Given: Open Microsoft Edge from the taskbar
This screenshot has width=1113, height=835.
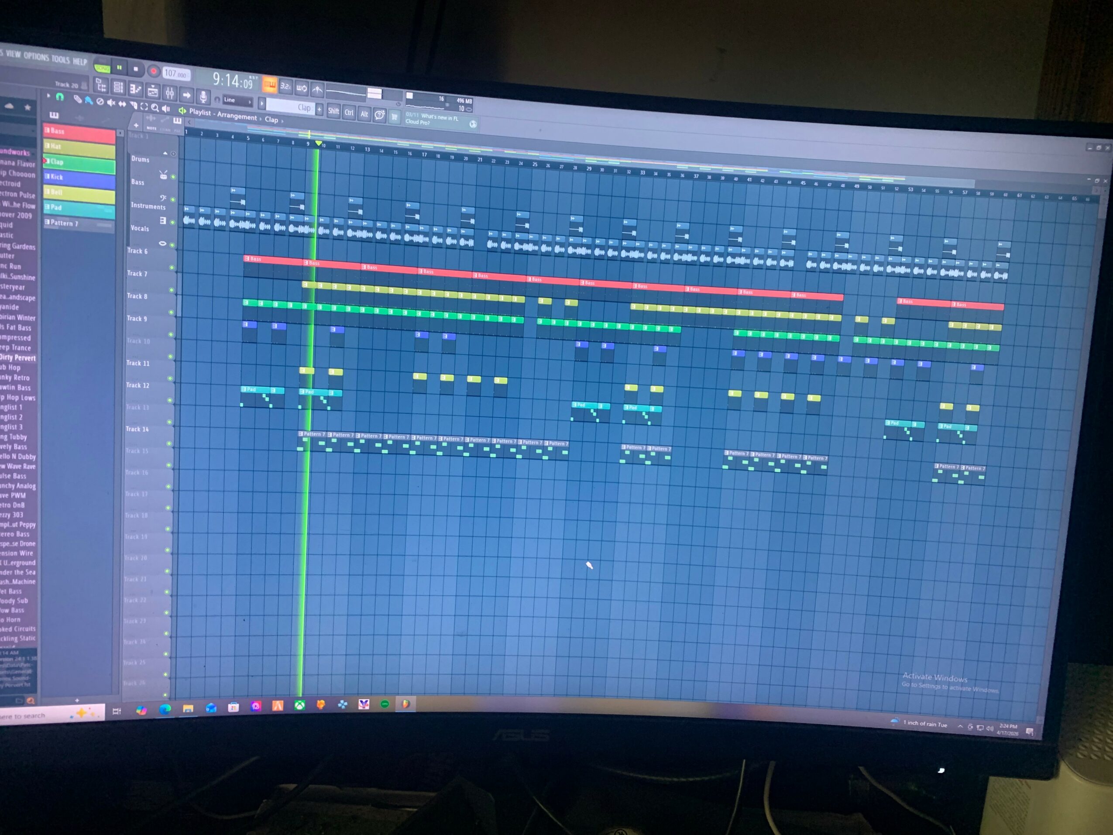Looking at the screenshot, I should tap(165, 709).
